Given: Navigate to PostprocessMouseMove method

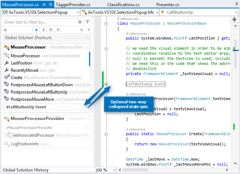Looking at the screenshot, I should [x=32, y=99].
